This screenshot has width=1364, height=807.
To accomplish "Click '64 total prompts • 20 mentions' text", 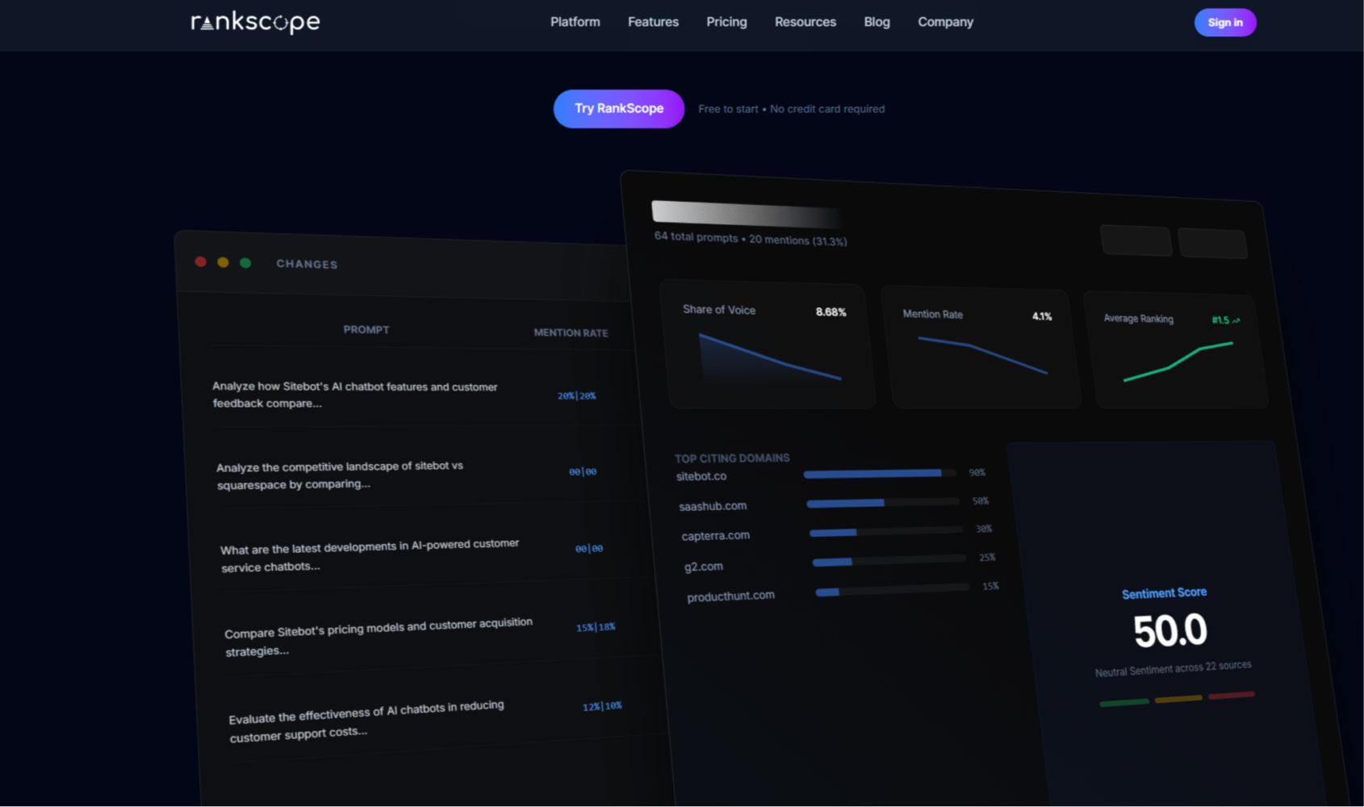I will coord(751,238).
